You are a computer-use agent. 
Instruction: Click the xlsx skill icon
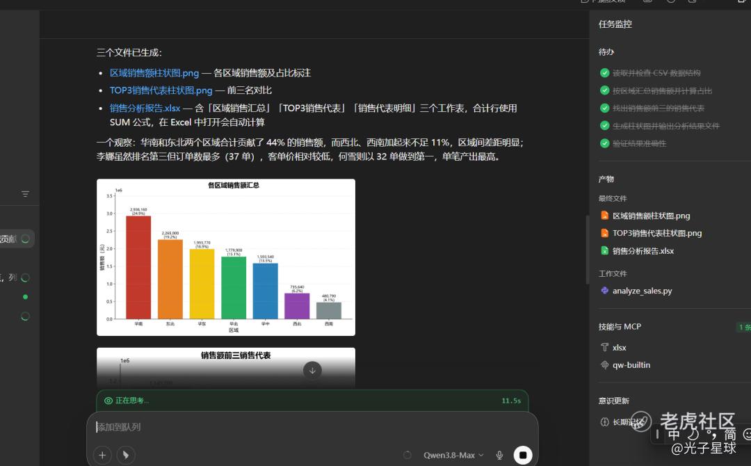pyautogui.click(x=604, y=347)
